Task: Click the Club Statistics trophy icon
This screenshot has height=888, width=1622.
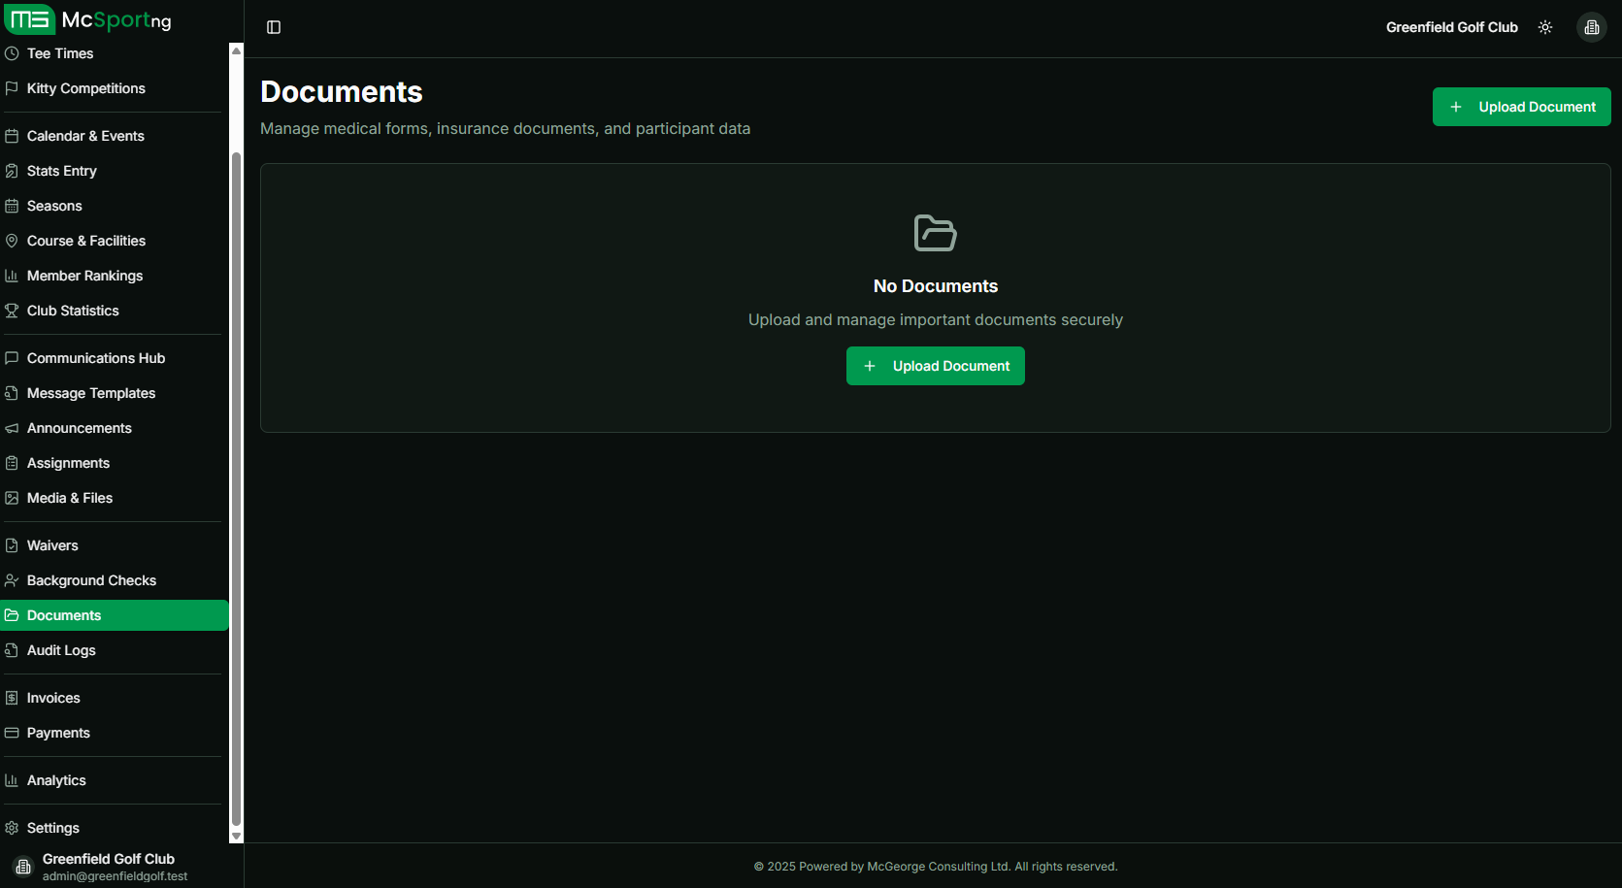Action: (12, 311)
